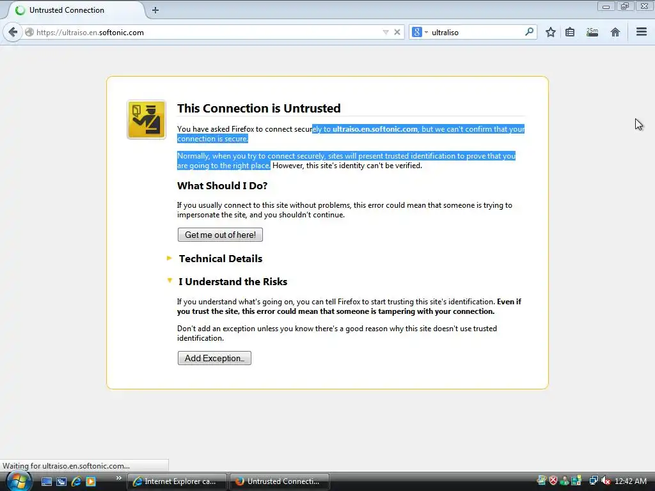Expand quick launch overflow chevron
Image resolution: width=655 pixels, height=491 pixels.
pos(118,478)
